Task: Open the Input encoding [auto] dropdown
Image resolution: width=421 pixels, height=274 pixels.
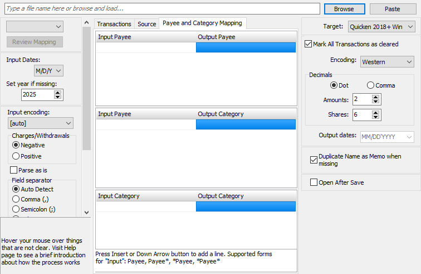Action: pyautogui.click(x=40, y=123)
